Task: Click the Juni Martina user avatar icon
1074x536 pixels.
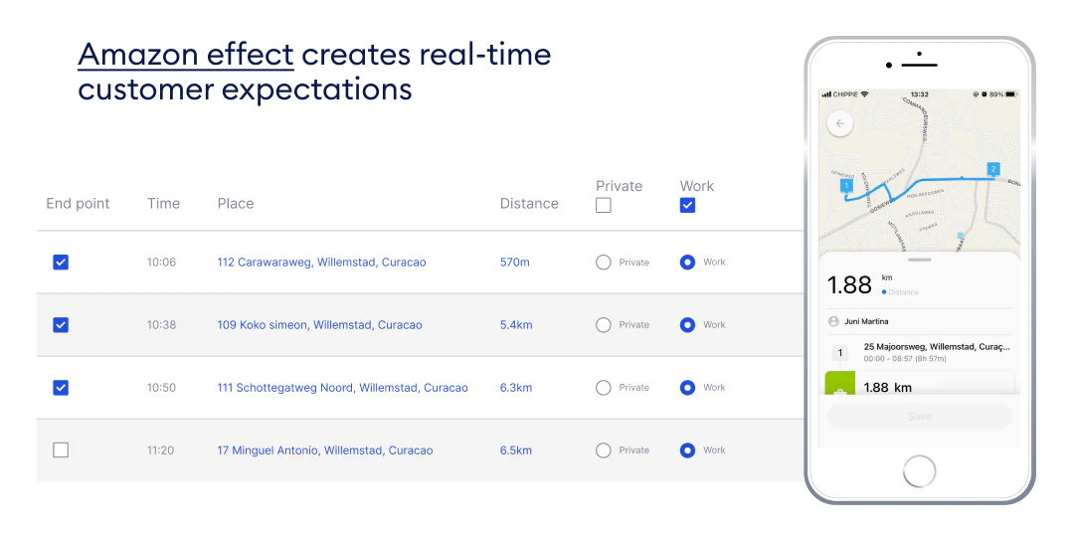Action: click(833, 321)
